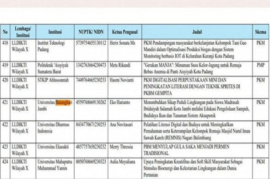The width and height of the screenshot is (270, 179).
Task: Select NIDN 8434770671230253
Action: tap(91, 125)
